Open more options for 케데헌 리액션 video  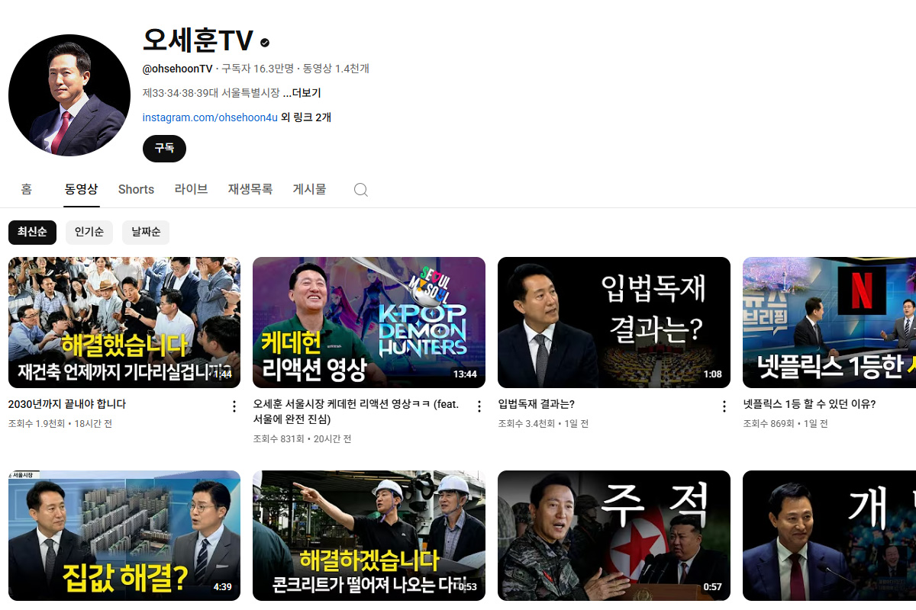tap(479, 406)
